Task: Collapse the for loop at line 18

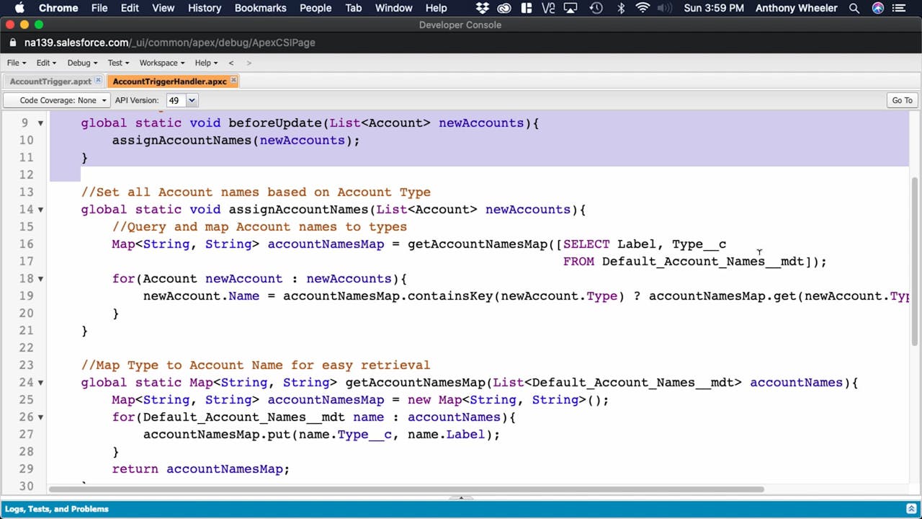Action: pos(40,279)
